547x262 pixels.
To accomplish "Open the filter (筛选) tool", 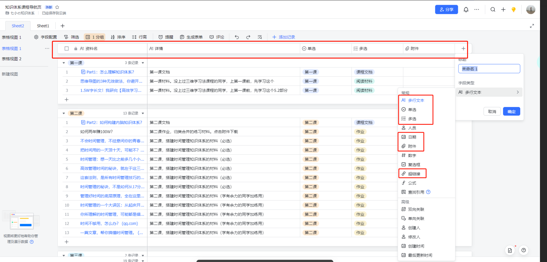I will point(71,37).
